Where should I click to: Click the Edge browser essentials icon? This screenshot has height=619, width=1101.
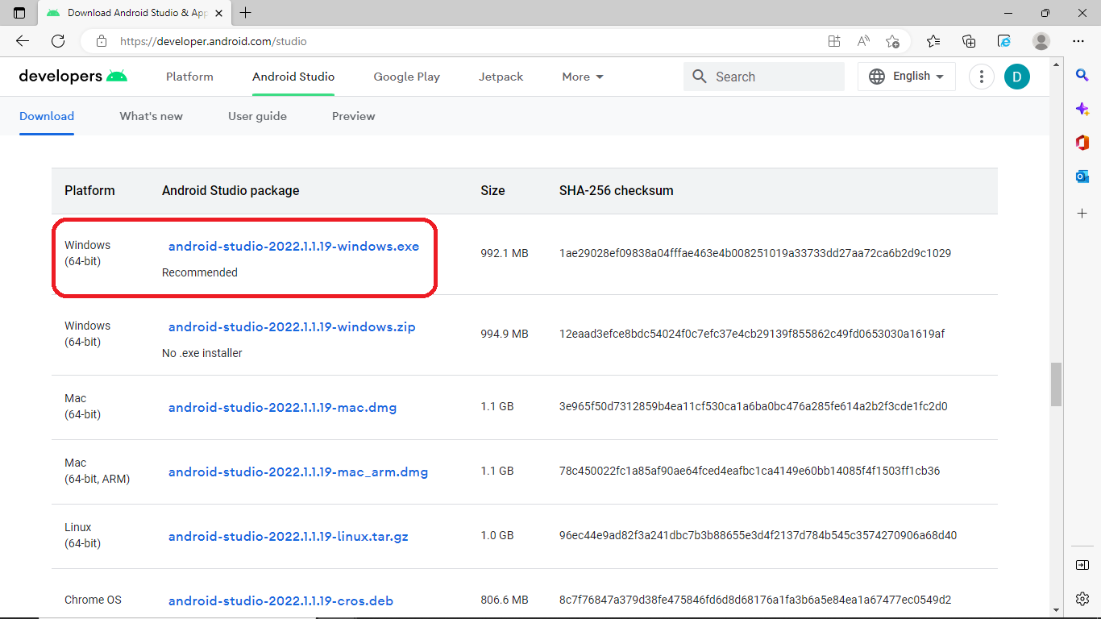(1004, 41)
